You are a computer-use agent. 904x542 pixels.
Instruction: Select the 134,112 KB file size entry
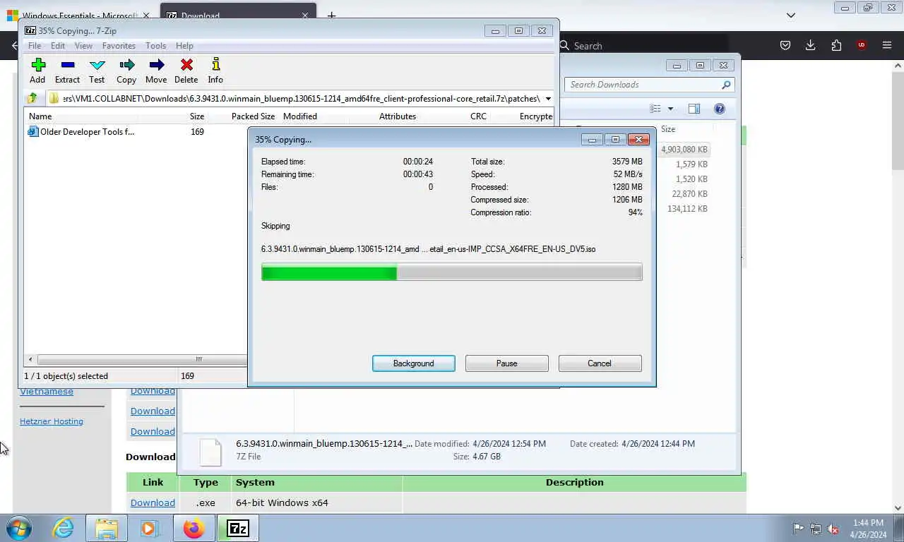687,209
